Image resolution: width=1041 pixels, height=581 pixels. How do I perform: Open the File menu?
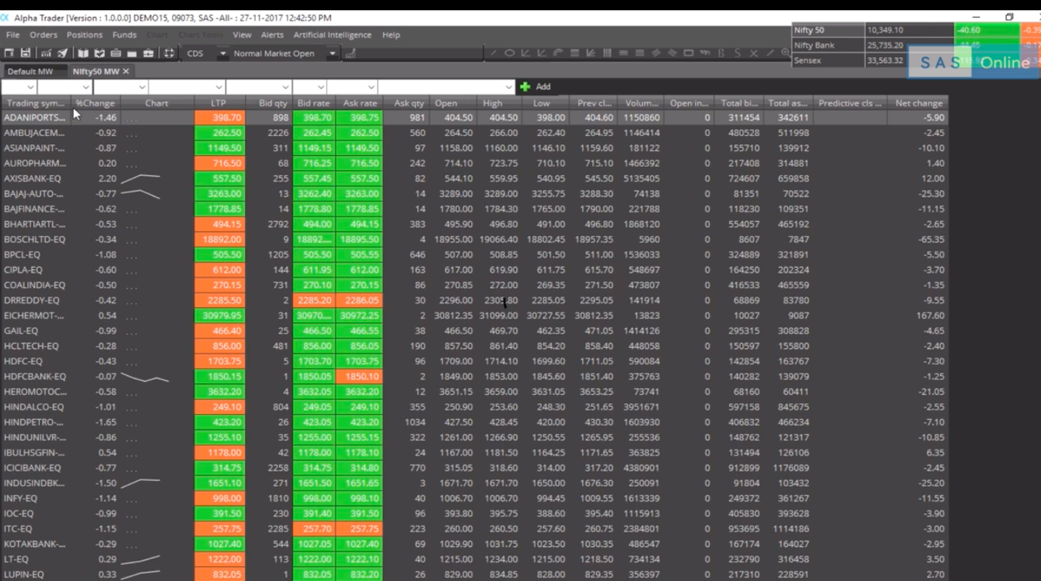click(x=13, y=35)
